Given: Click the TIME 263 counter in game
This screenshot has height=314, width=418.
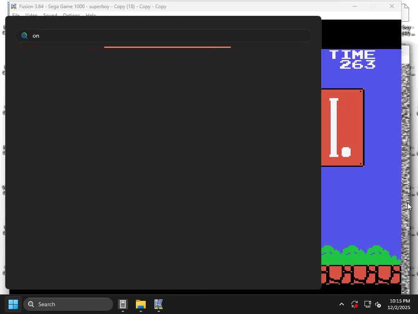Looking at the screenshot, I should tap(352, 60).
